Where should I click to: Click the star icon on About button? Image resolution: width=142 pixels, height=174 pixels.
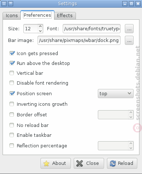[x=46, y=163]
